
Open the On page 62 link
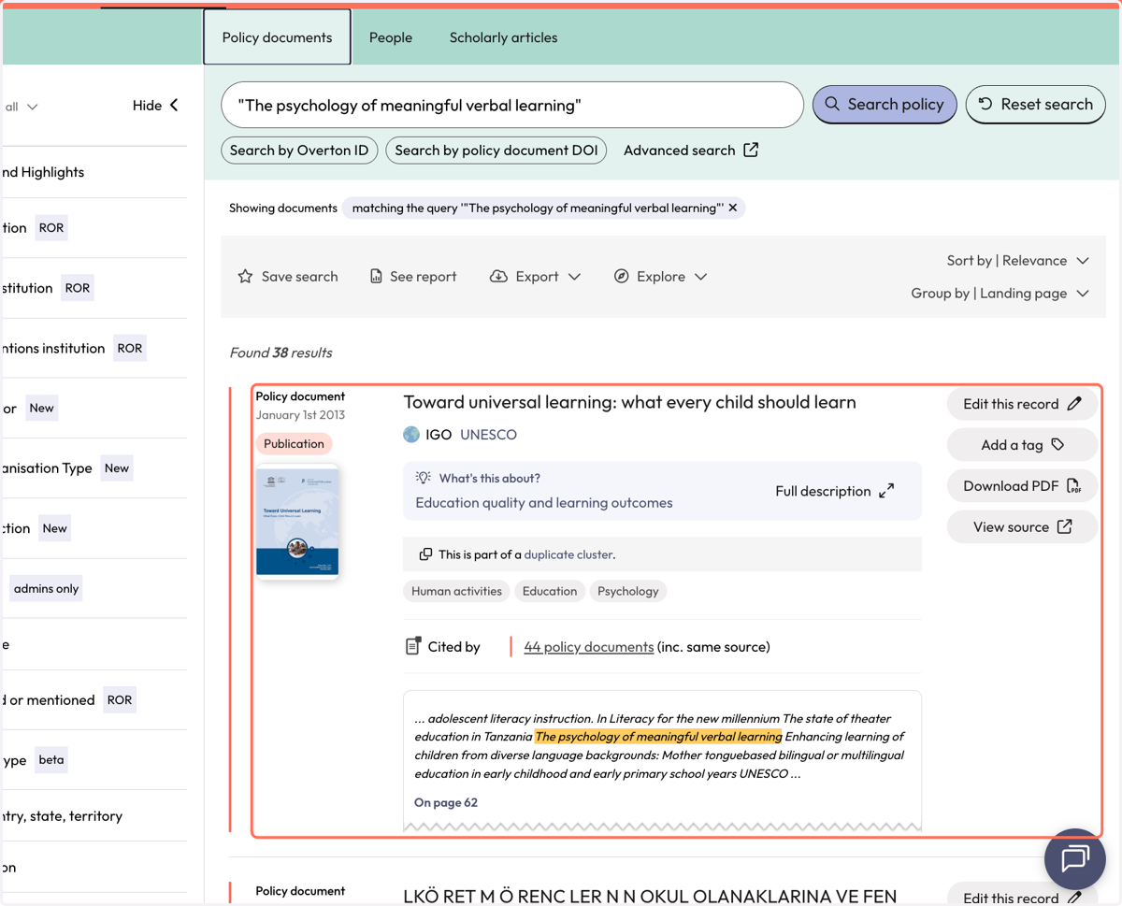[446, 802]
